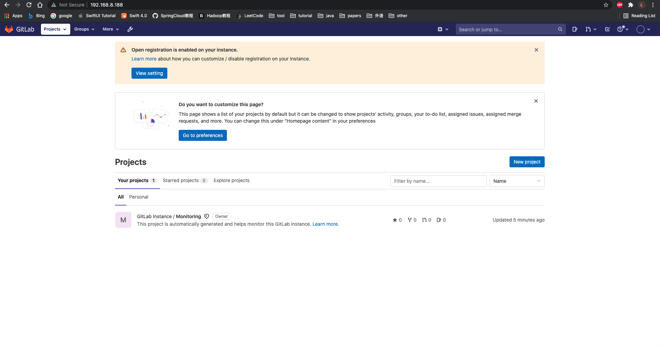
Task: Follow the Learn more registration link
Action: 144,59
